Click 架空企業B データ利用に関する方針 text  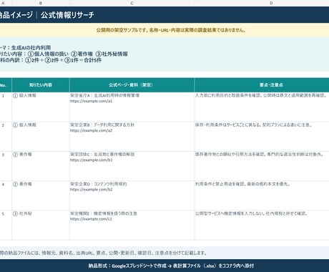coord(102,125)
